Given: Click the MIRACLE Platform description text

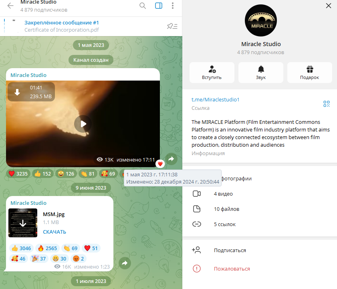Looking at the screenshot, I should [260, 133].
